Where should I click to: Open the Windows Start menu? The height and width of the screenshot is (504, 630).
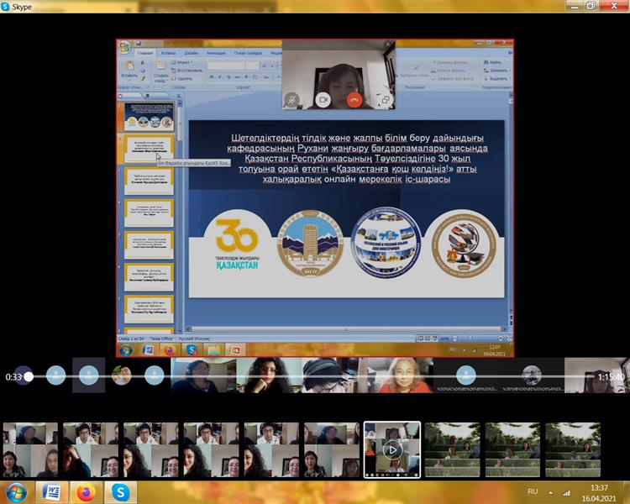pyautogui.click(x=15, y=491)
